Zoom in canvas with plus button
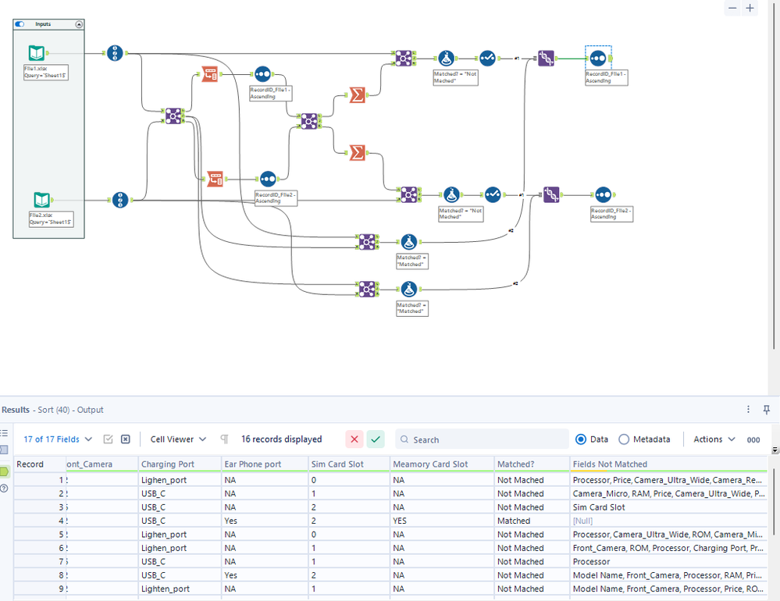The width and height of the screenshot is (780, 601). coord(750,8)
